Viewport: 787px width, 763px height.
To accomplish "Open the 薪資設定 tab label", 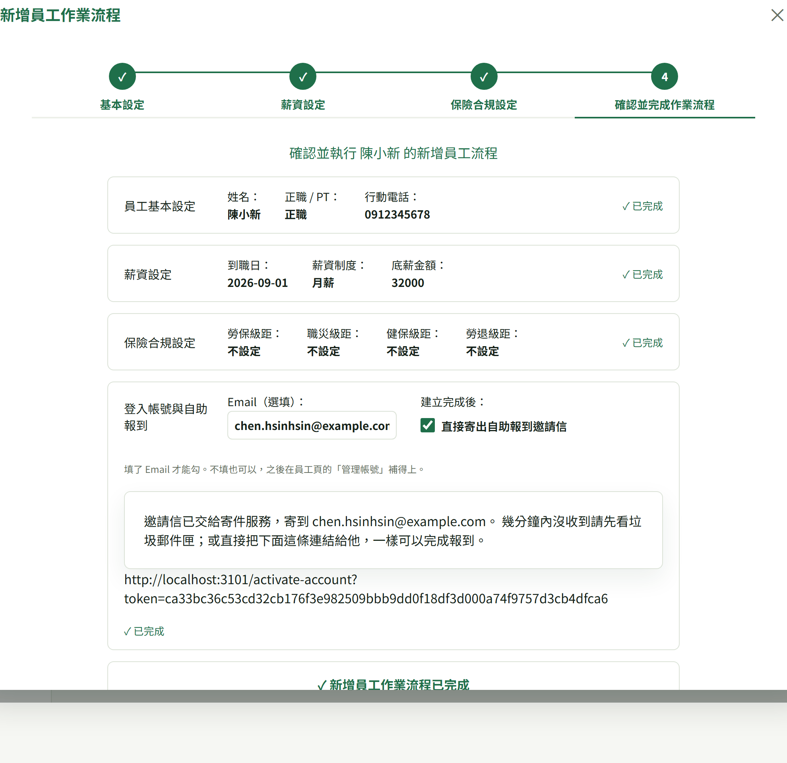I will coord(303,105).
